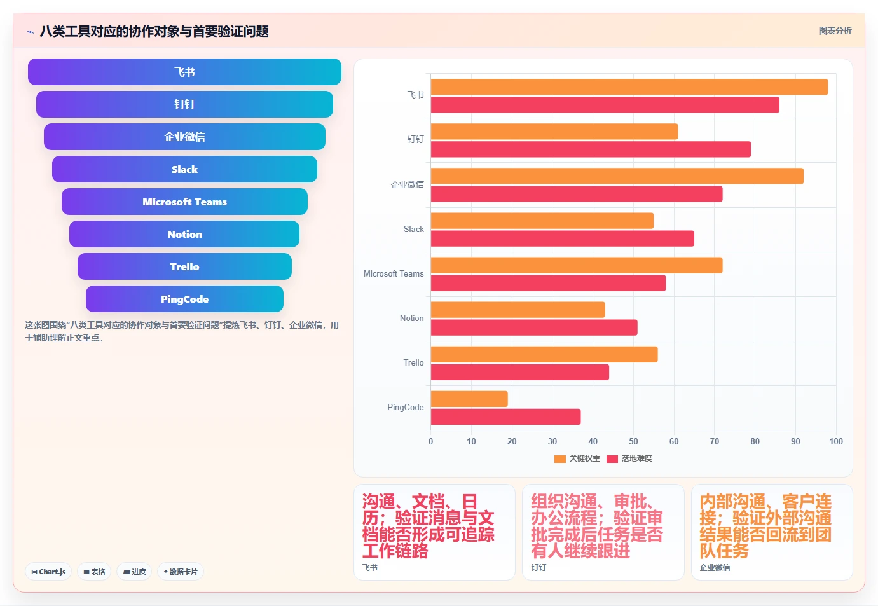Open the 飞书 data card
This screenshot has height=606, width=878.
coord(434,532)
